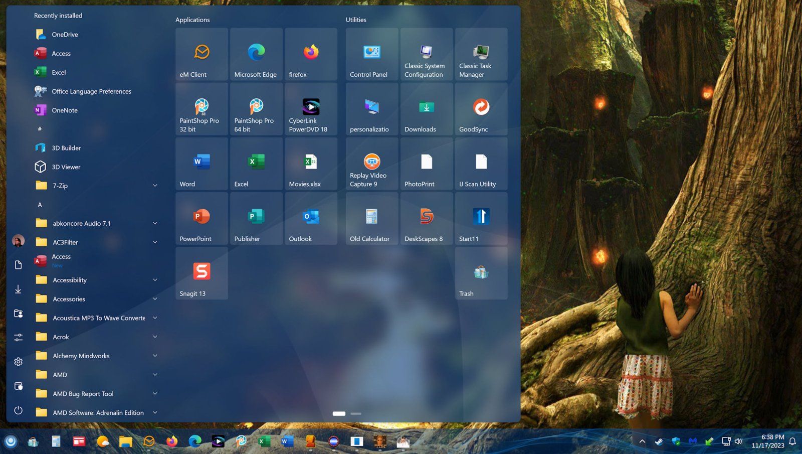Open the Word tile
This screenshot has width=802, height=454.
point(202,164)
